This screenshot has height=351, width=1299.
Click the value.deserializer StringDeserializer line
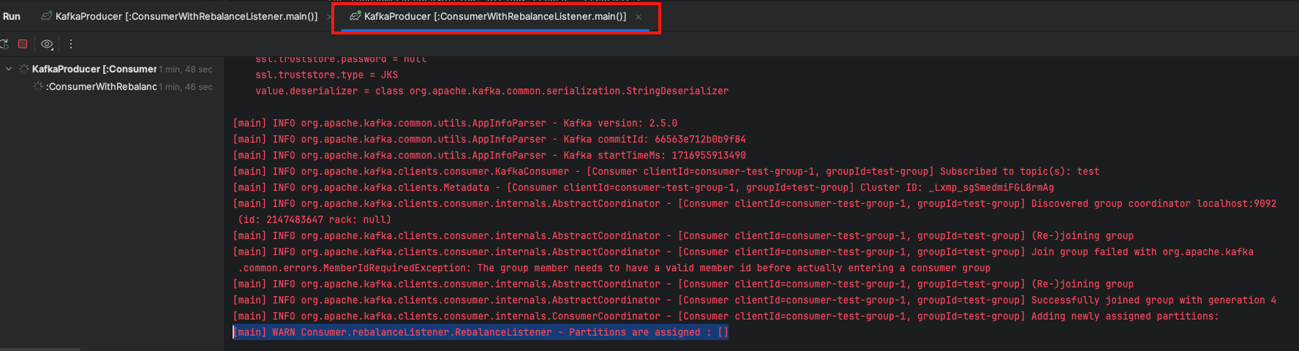(x=492, y=91)
